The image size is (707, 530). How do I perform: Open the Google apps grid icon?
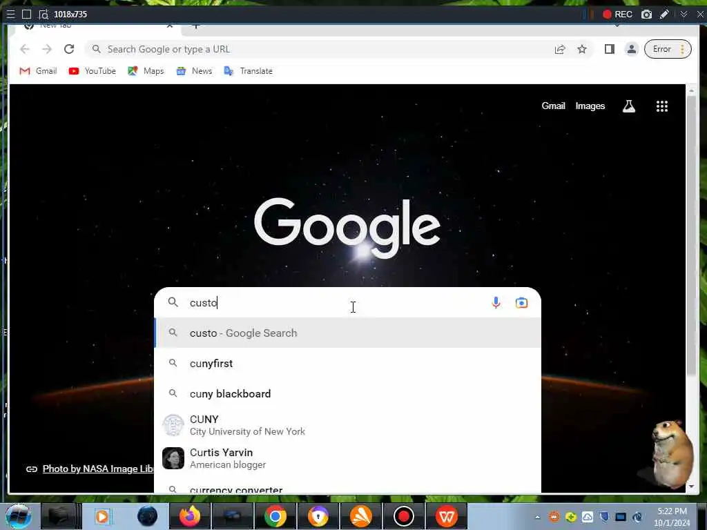point(662,106)
